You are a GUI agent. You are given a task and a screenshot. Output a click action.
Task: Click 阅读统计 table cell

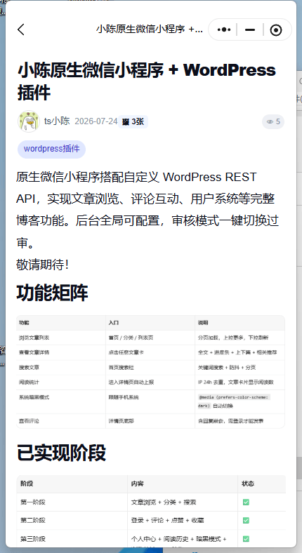pos(29,382)
